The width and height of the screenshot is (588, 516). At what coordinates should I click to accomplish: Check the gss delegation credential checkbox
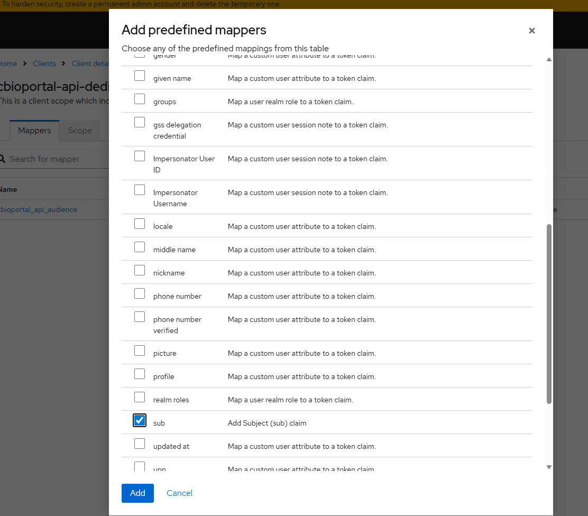pos(140,122)
